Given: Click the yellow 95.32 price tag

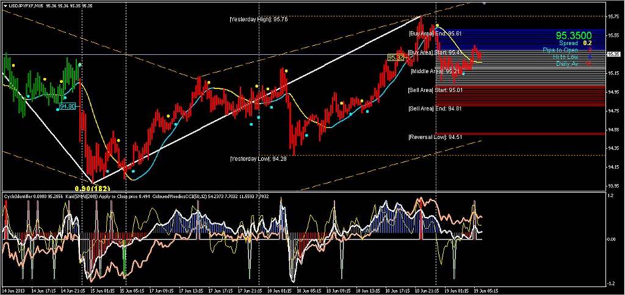Looking at the screenshot, I should (x=396, y=58).
